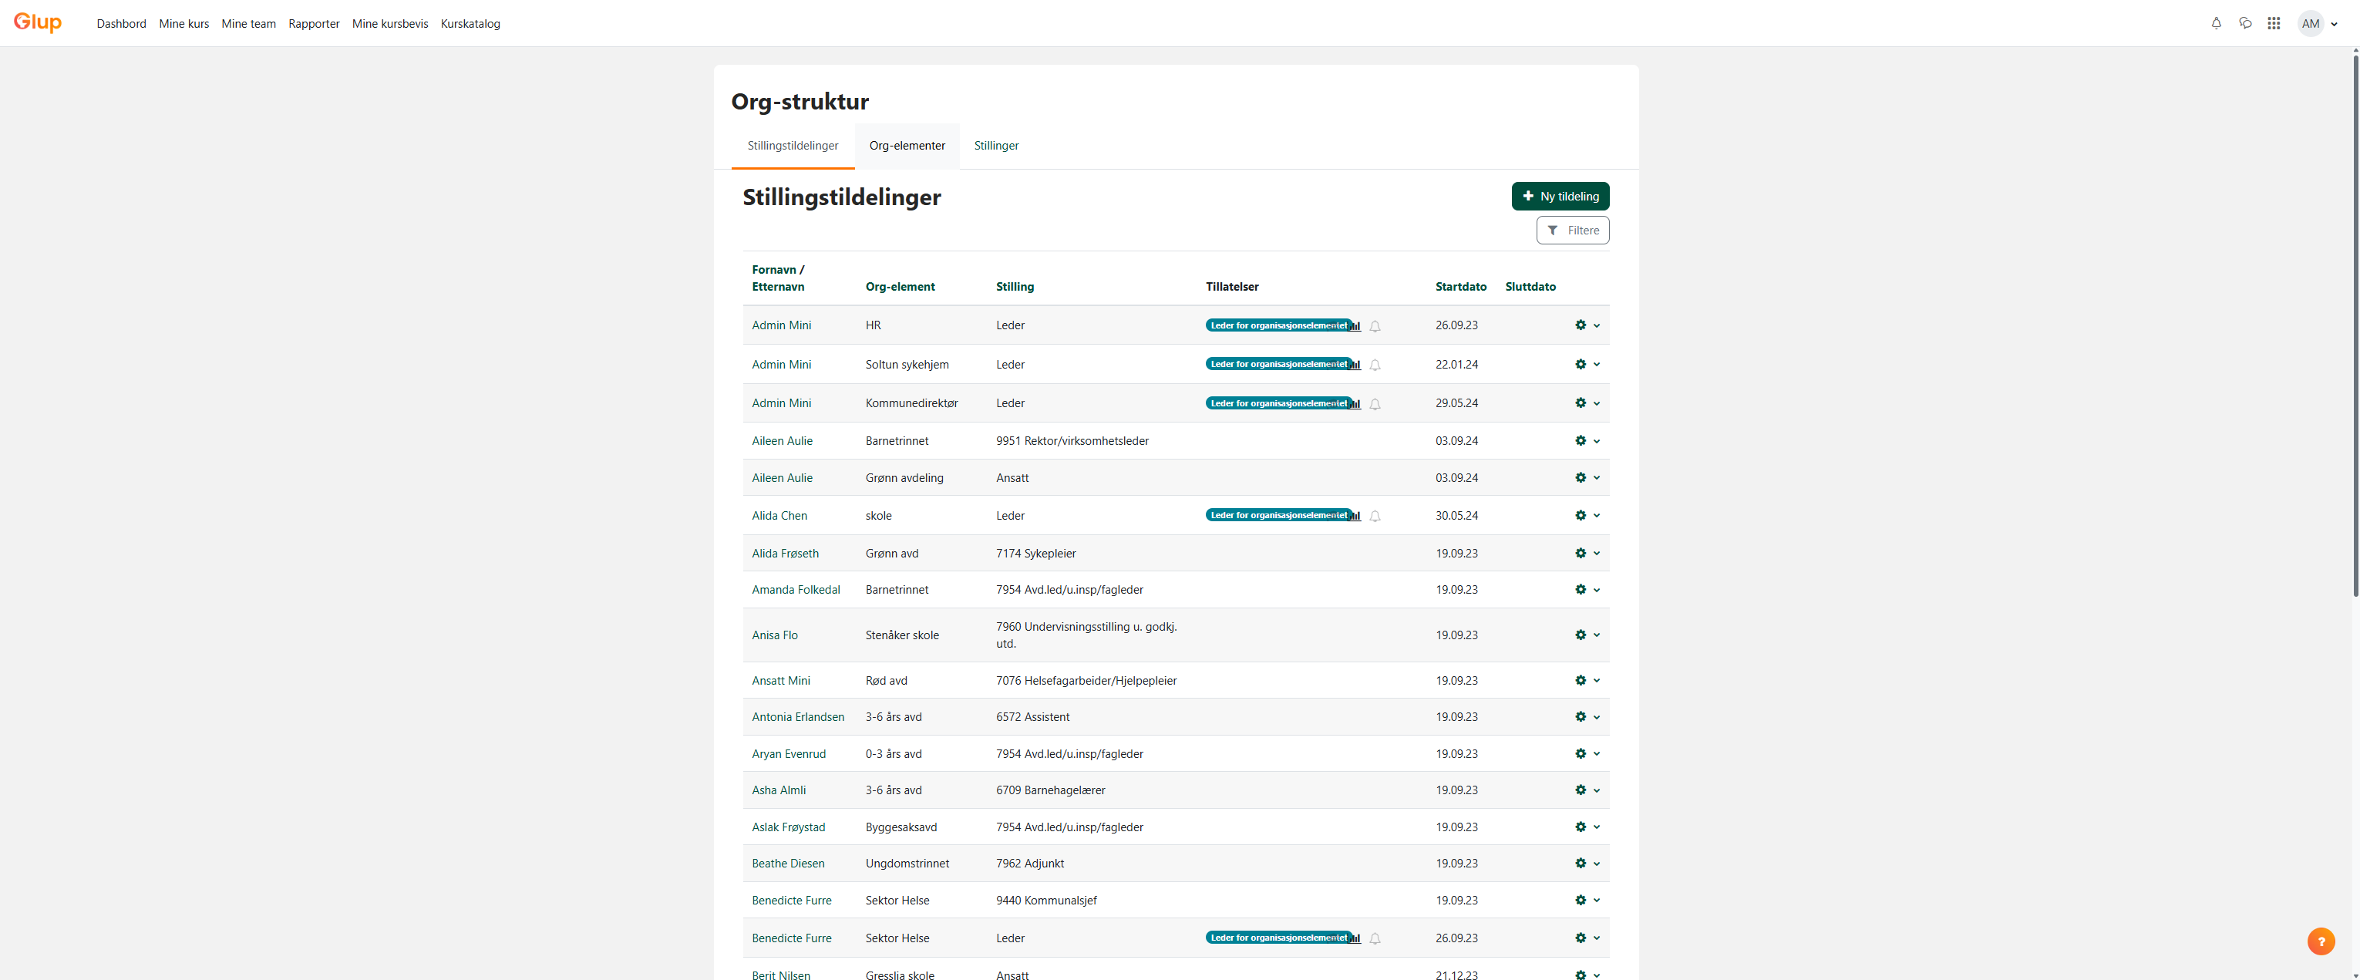Switch to the Stillinger tab
Image resolution: width=2360 pixels, height=980 pixels.
click(x=996, y=146)
